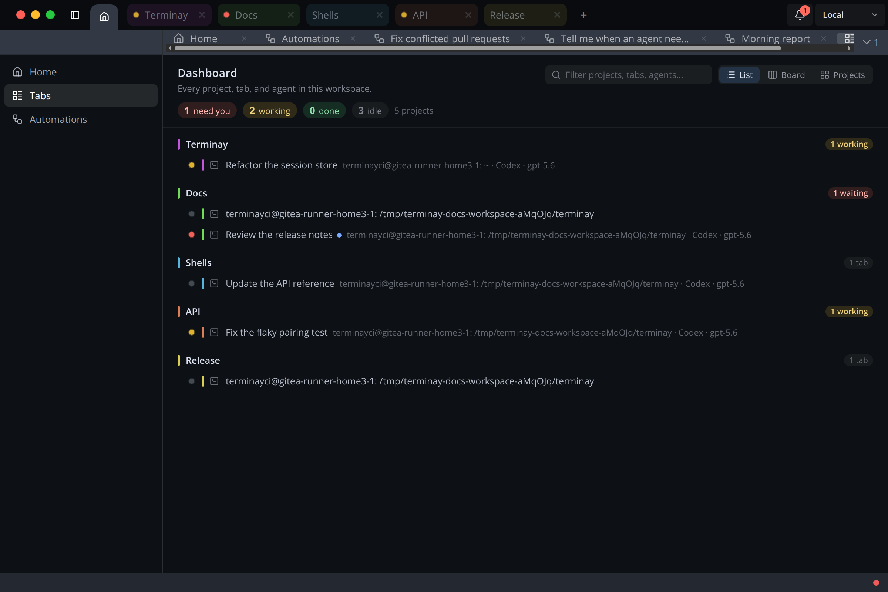Filter by 0 done badge
The width and height of the screenshot is (888, 592).
324,111
